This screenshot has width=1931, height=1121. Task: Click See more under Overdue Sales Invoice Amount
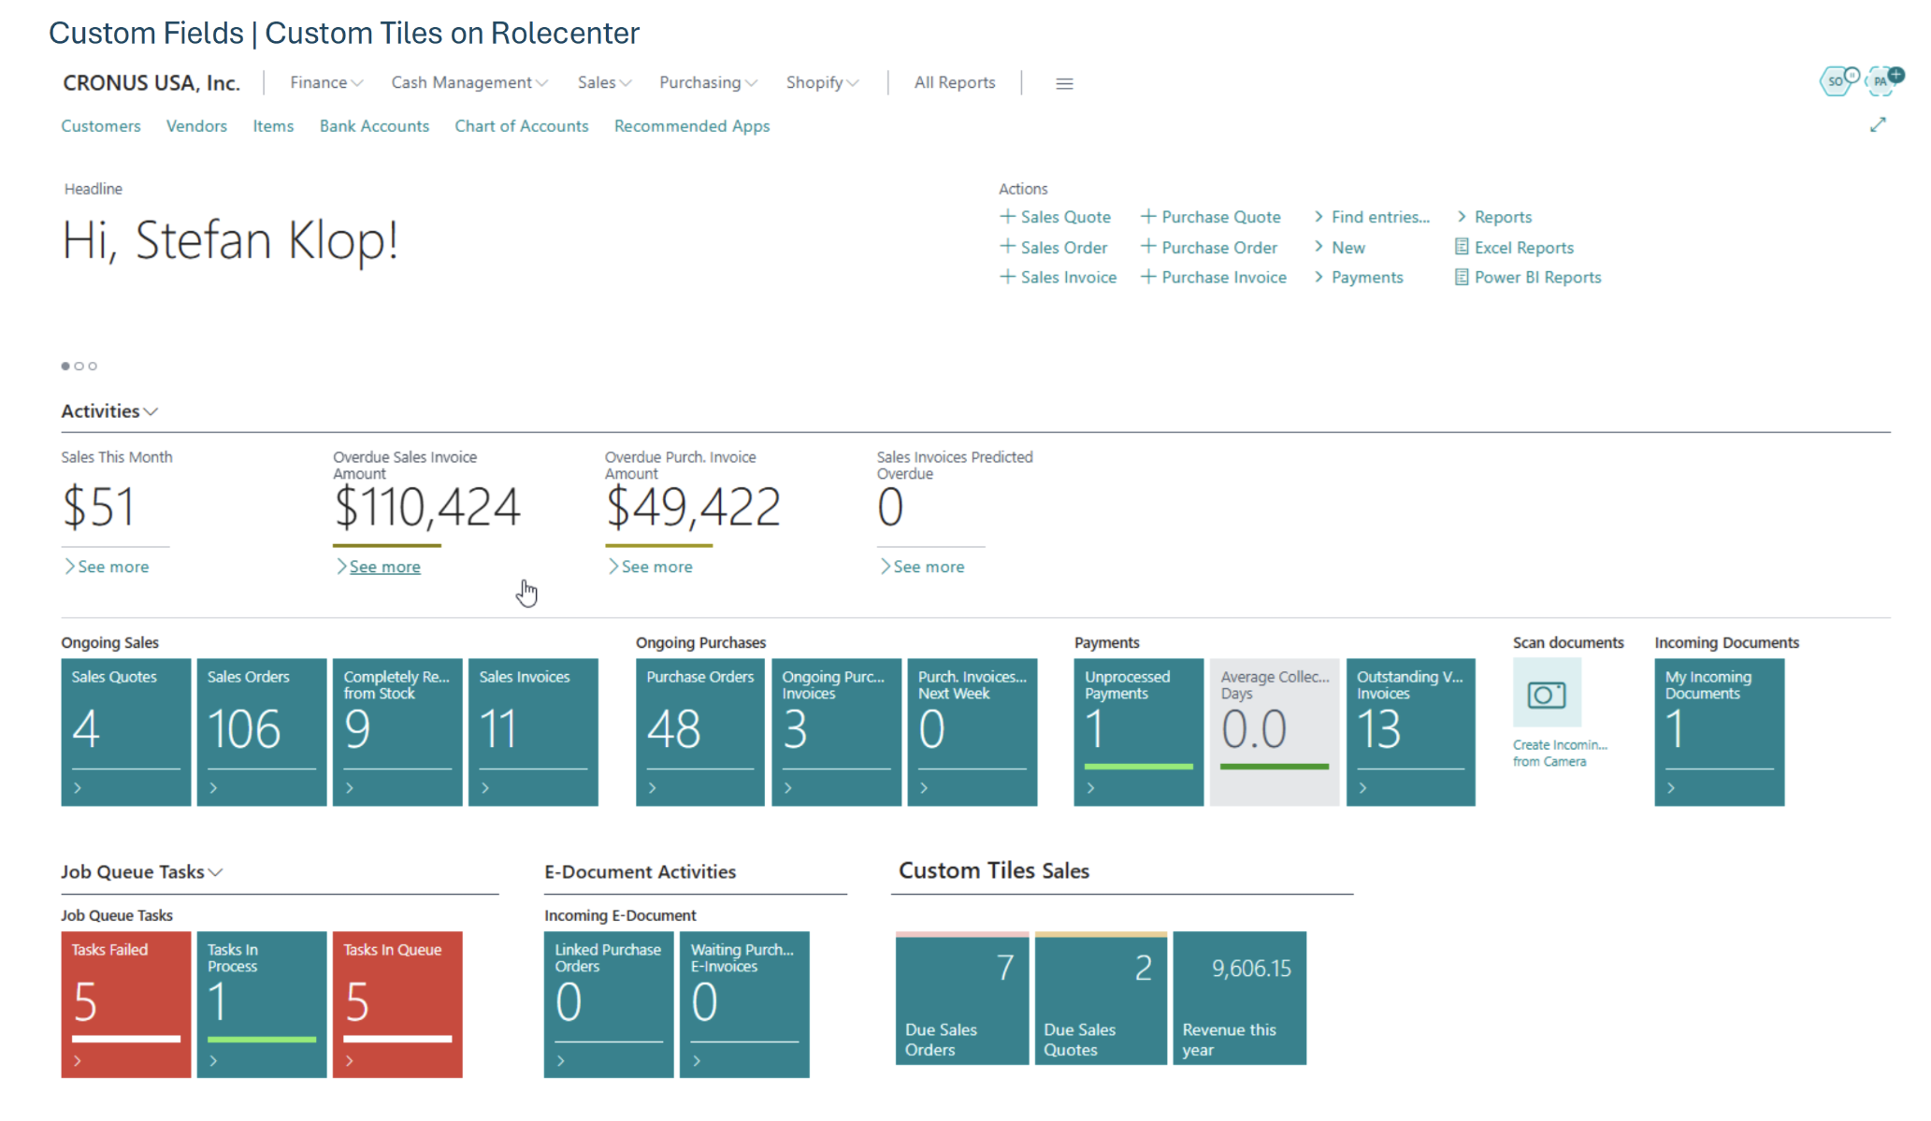(384, 567)
